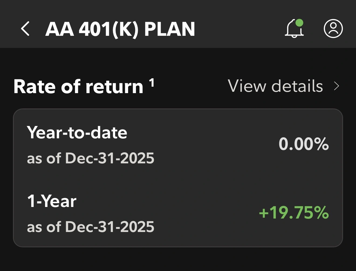This screenshot has height=271, width=356.
Task: Tap the Year-to-date label
Action: pyautogui.click(x=77, y=133)
